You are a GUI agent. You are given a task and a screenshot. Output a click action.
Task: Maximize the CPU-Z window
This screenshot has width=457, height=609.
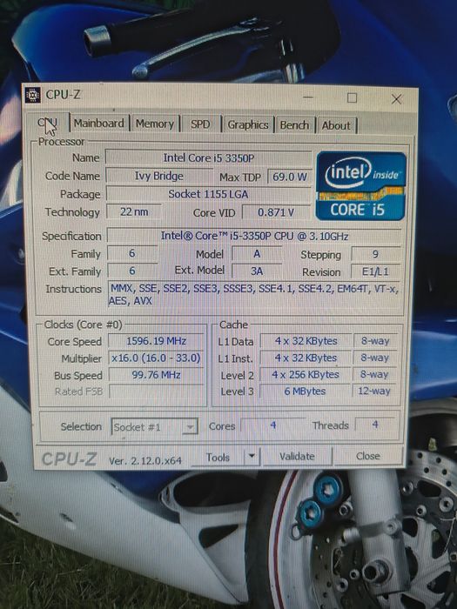click(x=352, y=97)
